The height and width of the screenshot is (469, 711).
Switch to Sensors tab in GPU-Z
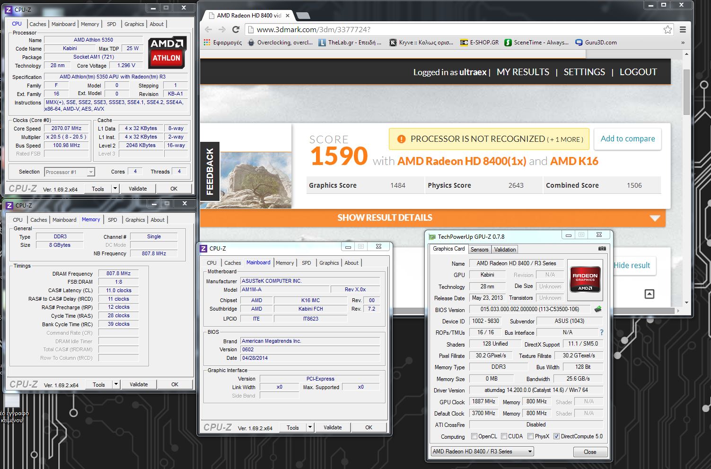click(x=479, y=250)
